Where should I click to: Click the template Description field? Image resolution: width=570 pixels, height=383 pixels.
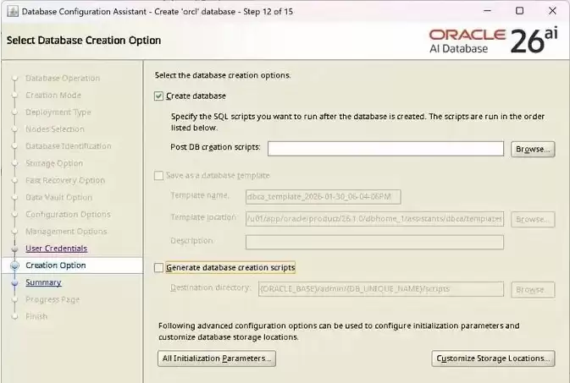point(374,242)
